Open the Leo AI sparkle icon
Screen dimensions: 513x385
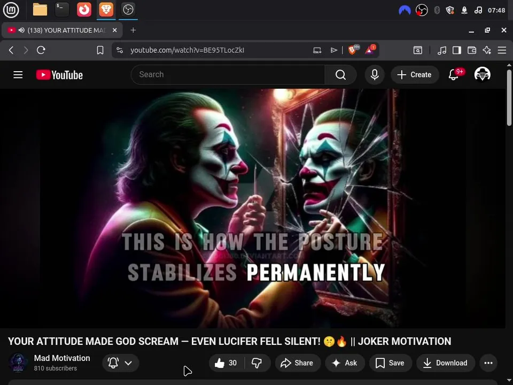point(487,50)
